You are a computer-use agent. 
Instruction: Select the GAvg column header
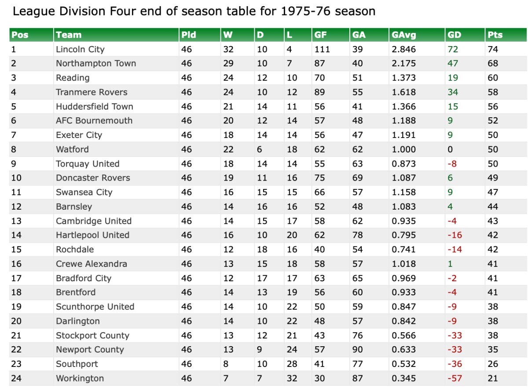[403, 35]
